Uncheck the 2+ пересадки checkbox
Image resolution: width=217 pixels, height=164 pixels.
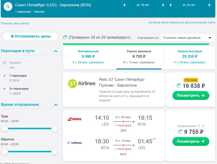pos(4,89)
